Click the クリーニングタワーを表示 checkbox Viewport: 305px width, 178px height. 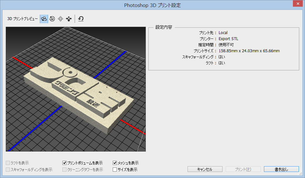pos(65,170)
